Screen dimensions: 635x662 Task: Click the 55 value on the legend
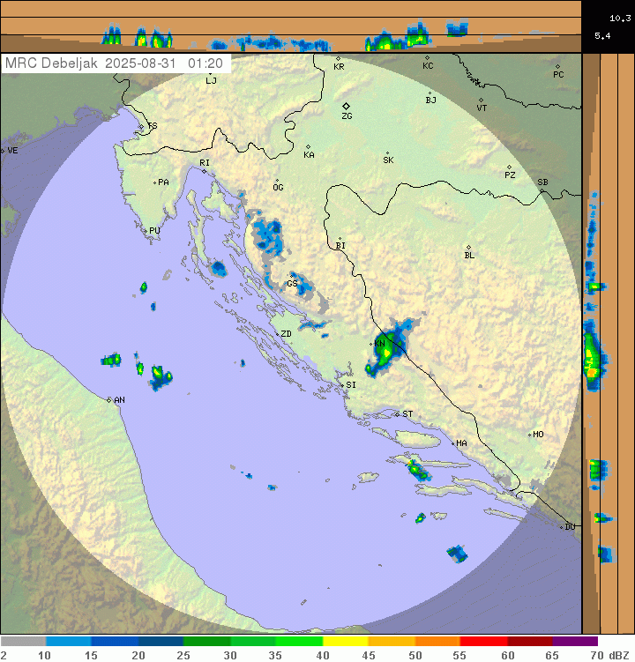pyautogui.click(x=459, y=655)
